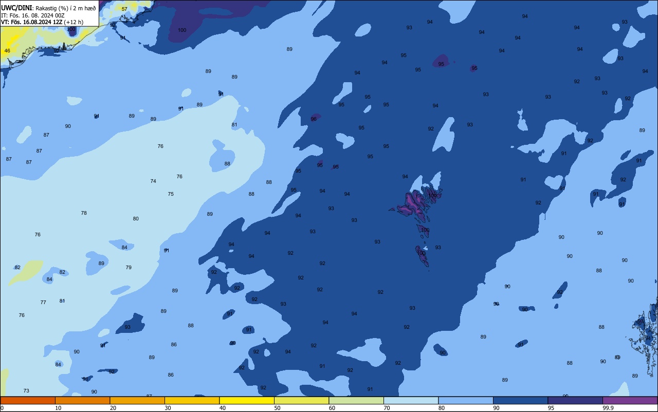Pick the bright yellow 40–50 legend swatch
The width and height of the screenshot is (658, 412).
tap(247, 400)
